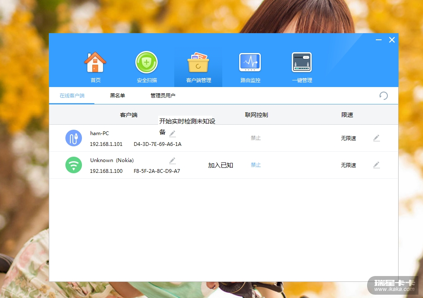Click 禁止 link for Unknown (Nokia)
423x298 pixels.
click(256, 165)
